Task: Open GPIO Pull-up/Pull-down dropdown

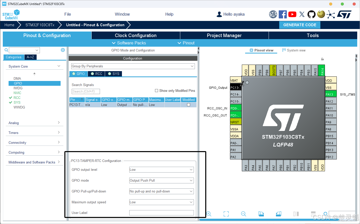Action: click(162, 191)
